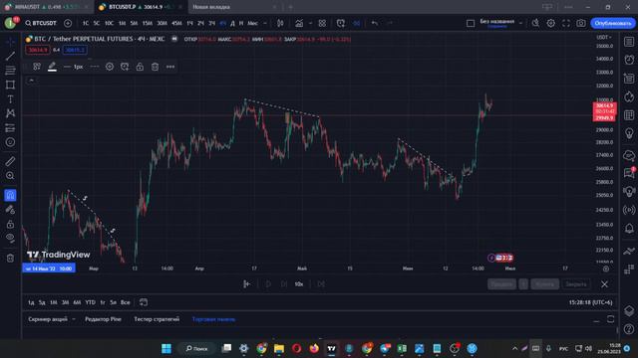
Task: Change the dashed line style
Action: (95, 67)
